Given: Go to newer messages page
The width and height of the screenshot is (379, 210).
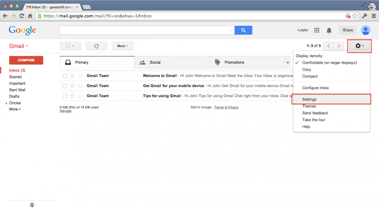Looking at the screenshot, I should (x=328, y=46).
